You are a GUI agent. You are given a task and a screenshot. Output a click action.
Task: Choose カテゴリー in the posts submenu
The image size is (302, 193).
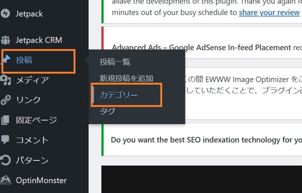(x=118, y=95)
